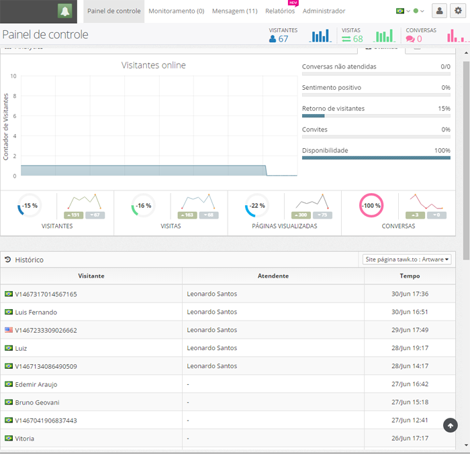Click the Conversas sparkline chart
The width and height of the screenshot is (470, 454).
pos(426,201)
